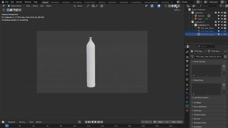This screenshot has height=128, width=228.
Task: Collapse the Collection 2 tree
Action: [x=189, y=22]
